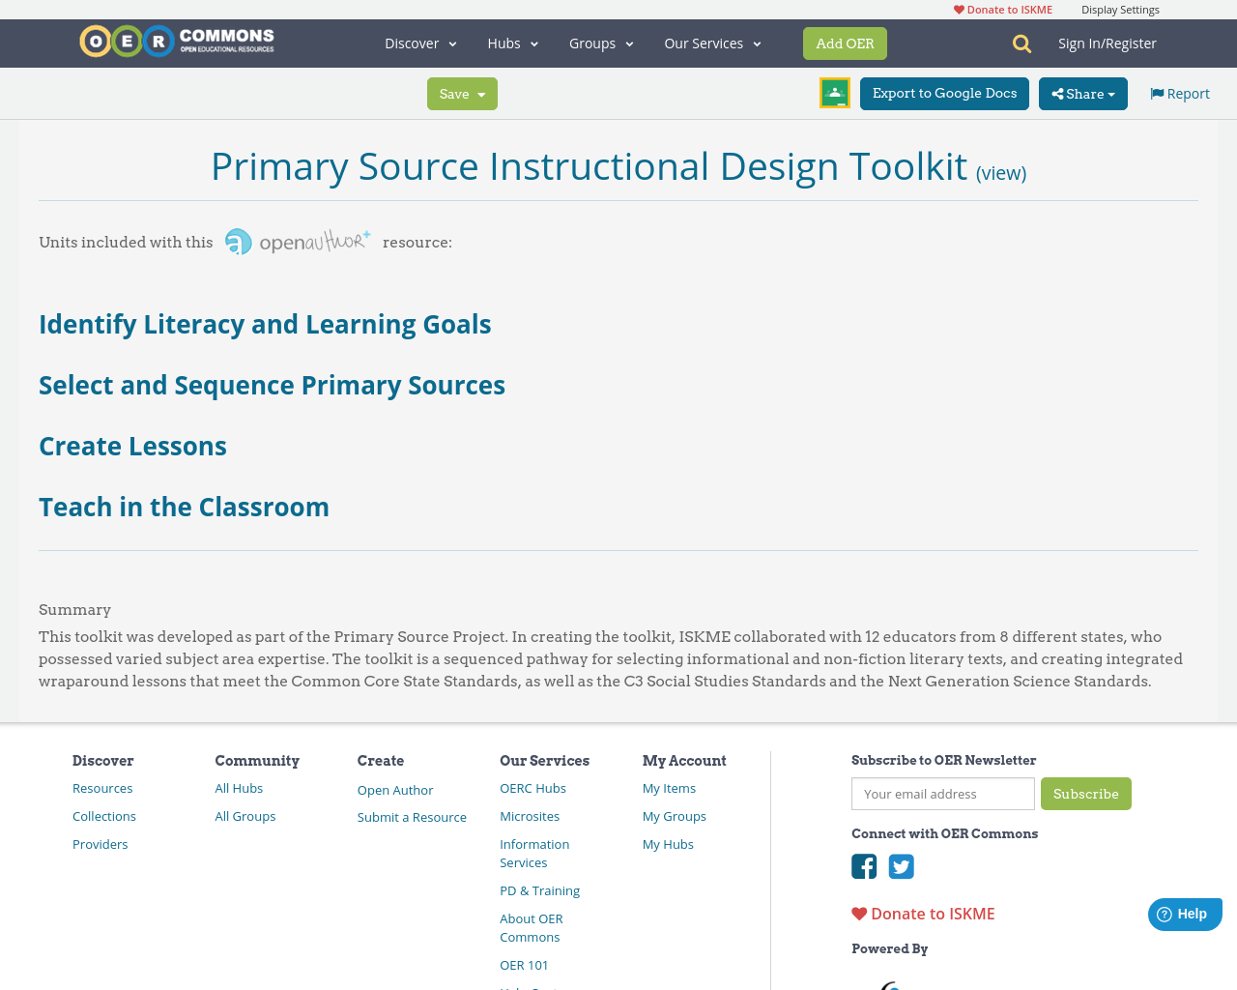This screenshot has height=990, width=1237.
Task: Open the Share dropdown
Action: 1082,93
